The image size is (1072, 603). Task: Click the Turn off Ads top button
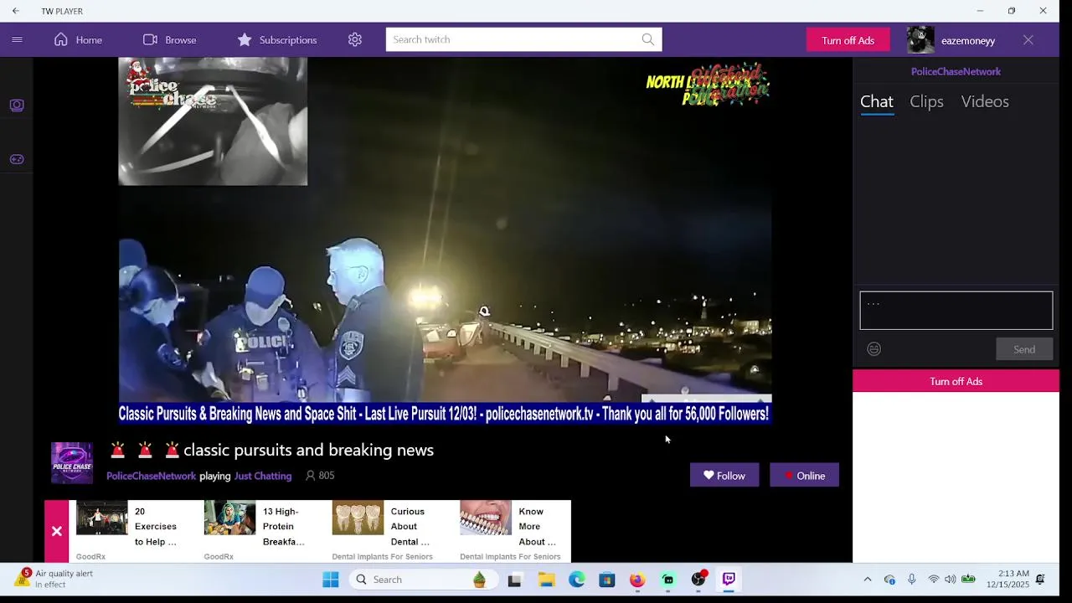[848, 40]
